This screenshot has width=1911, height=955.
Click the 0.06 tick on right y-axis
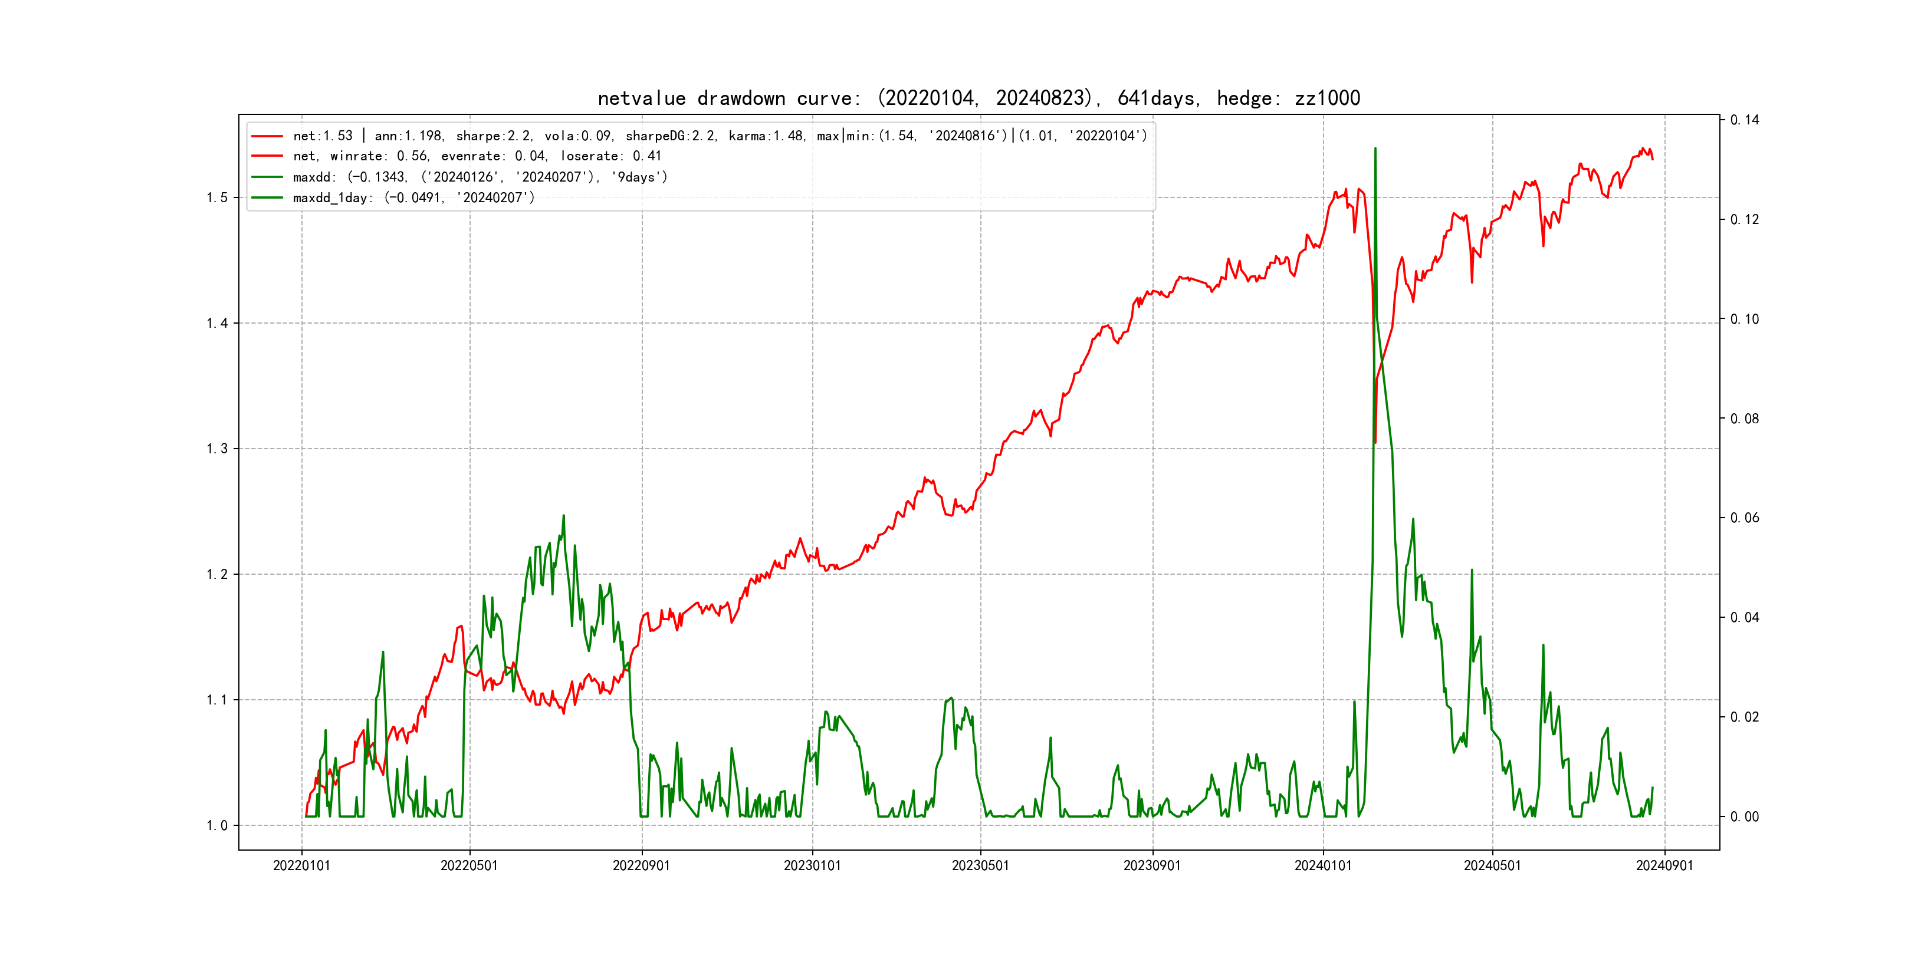coord(1744,518)
